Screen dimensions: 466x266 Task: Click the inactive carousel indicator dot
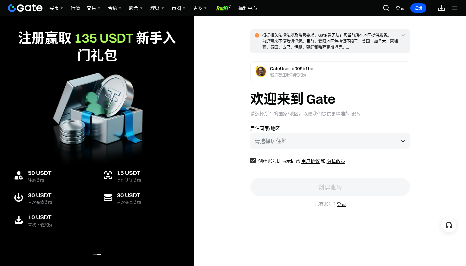coord(95,255)
